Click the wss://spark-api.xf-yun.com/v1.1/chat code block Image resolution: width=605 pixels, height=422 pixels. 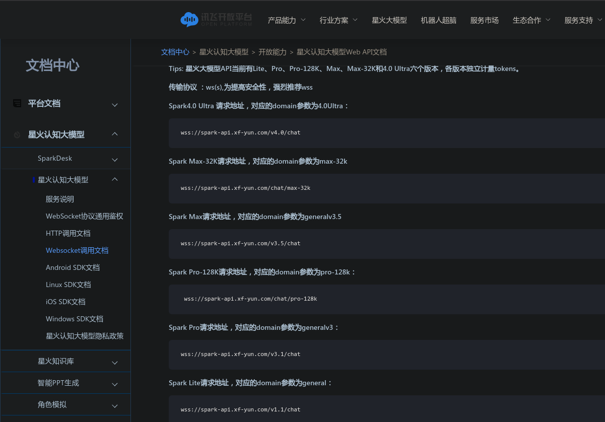click(386, 408)
